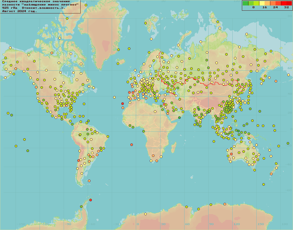Select the orange Pacific marker east of Kamchatka
Viewport: 293px width, 230px height.
click(276, 81)
